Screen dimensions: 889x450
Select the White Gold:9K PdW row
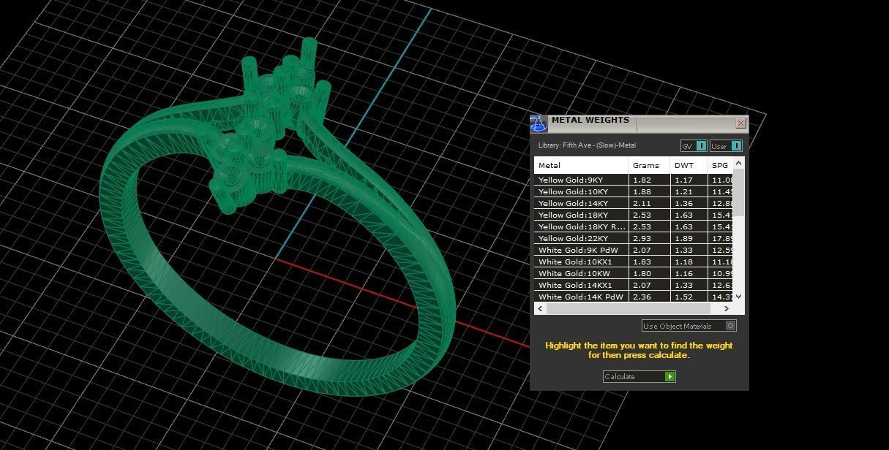(x=633, y=250)
